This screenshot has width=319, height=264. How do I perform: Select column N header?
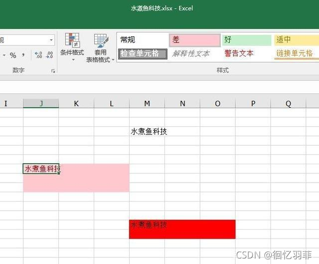182,103
